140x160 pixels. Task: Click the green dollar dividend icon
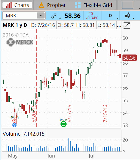click(64, 124)
